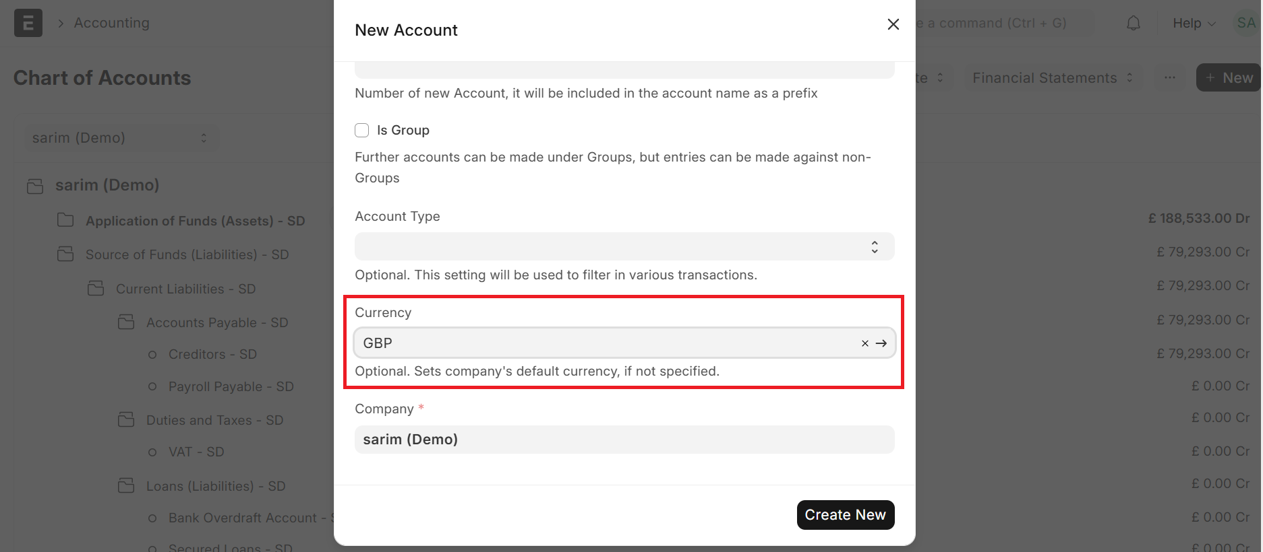Click the three-dots more options button

1170,78
